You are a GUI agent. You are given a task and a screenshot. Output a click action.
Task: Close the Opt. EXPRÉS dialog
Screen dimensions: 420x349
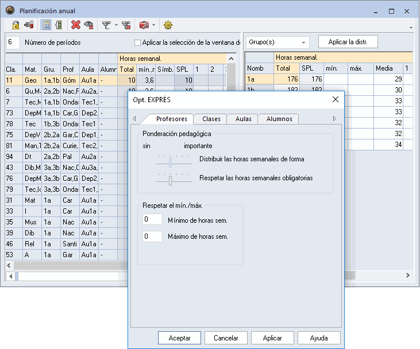tap(336, 99)
